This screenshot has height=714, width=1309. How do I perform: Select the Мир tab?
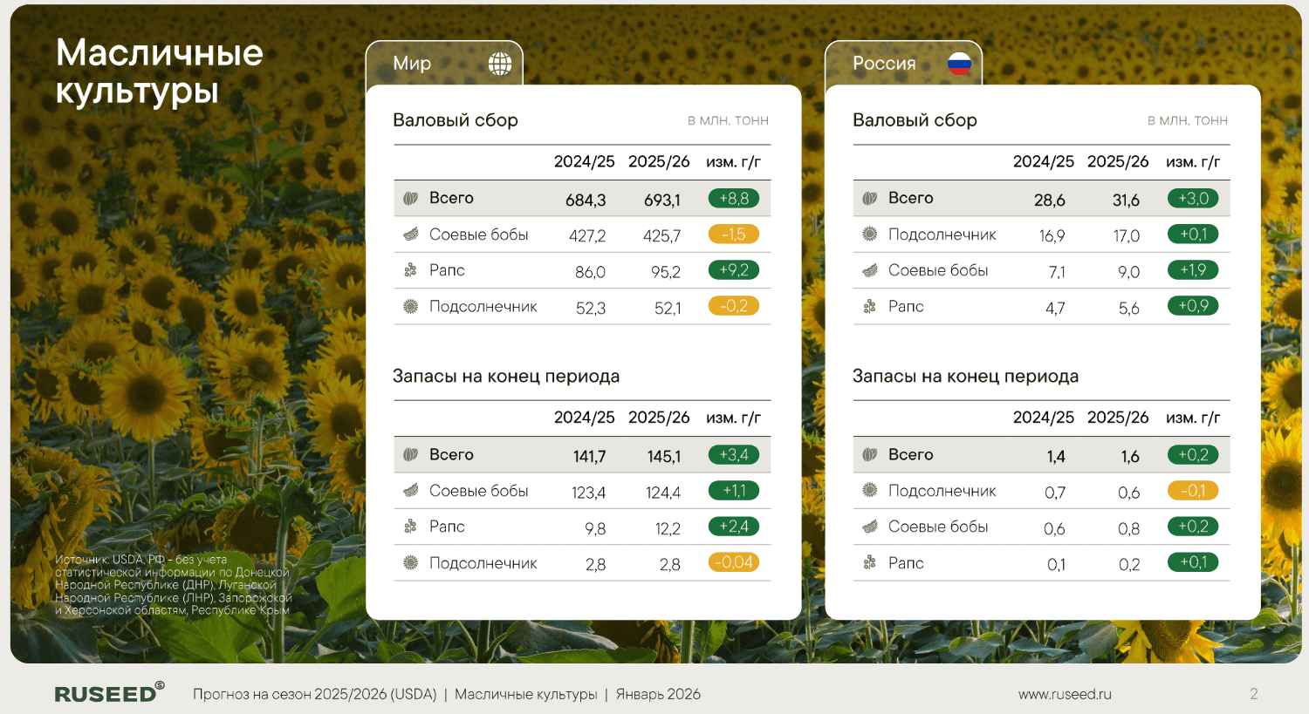(443, 64)
